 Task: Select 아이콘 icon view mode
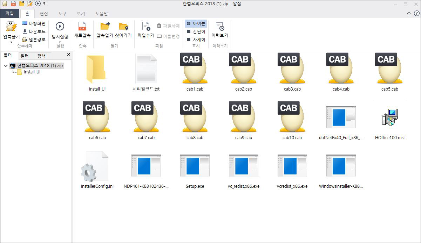[196, 23]
